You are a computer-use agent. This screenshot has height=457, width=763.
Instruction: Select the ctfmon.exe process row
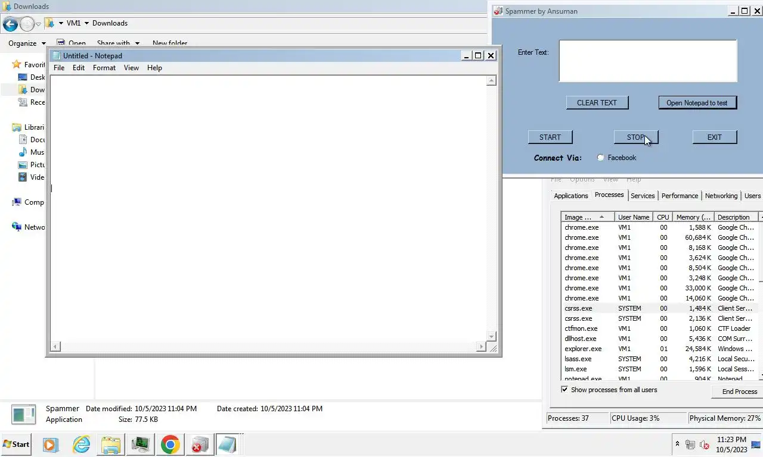coord(659,328)
